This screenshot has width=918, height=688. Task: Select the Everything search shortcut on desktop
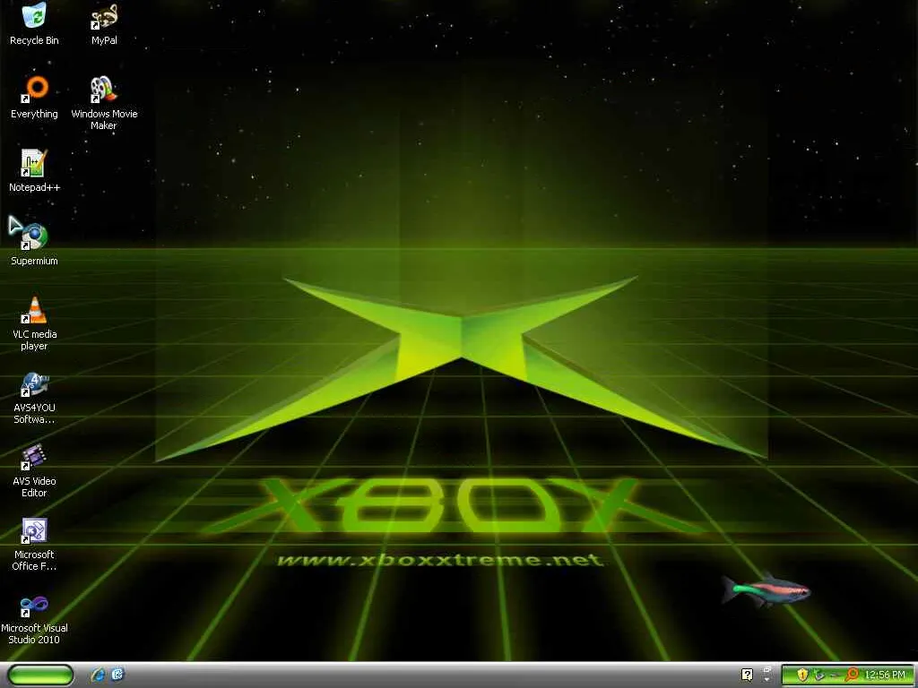34,97
